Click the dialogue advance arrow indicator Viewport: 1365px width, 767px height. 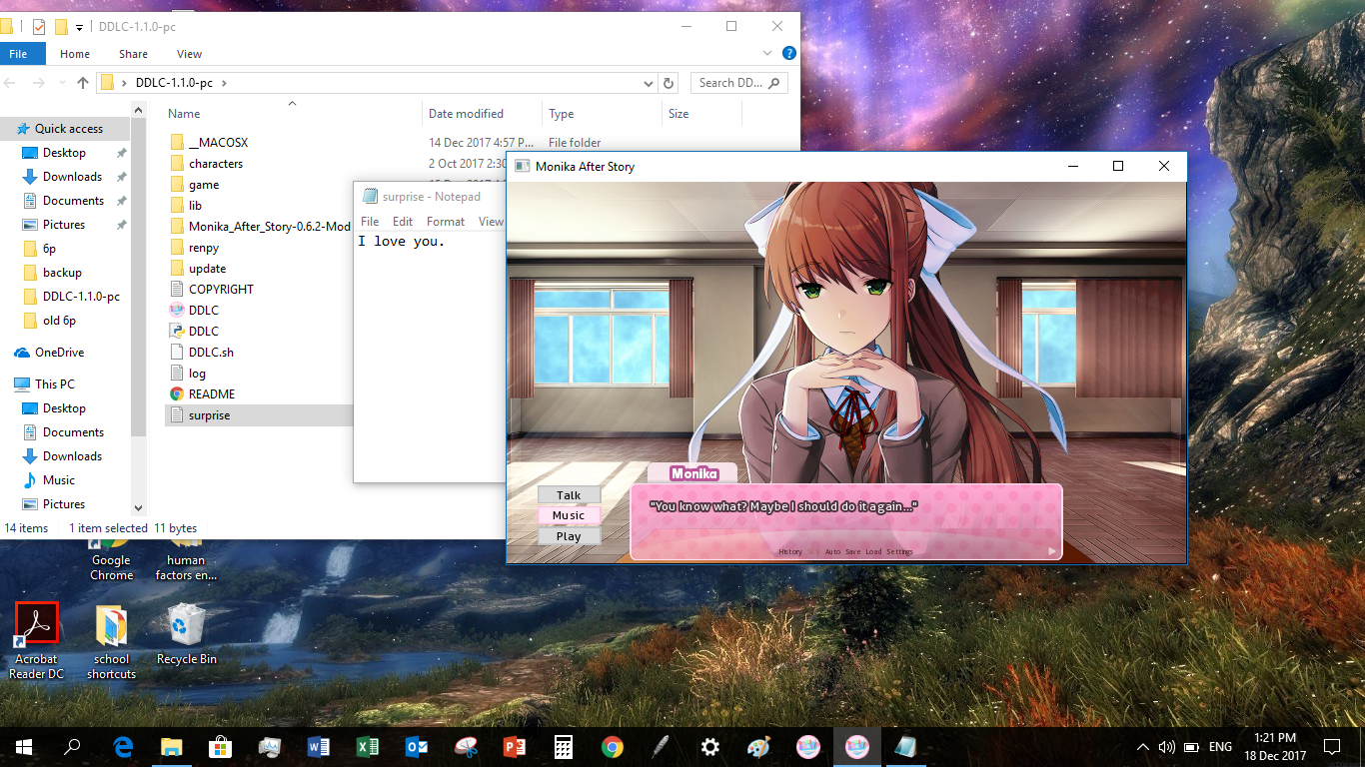click(1051, 551)
